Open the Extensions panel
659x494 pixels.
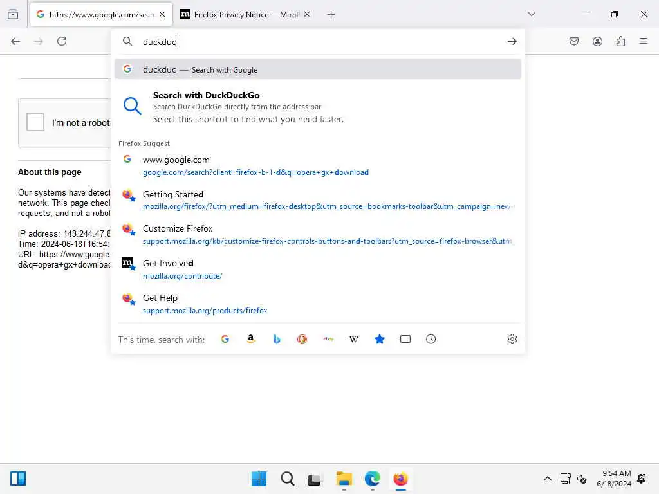(620, 41)
